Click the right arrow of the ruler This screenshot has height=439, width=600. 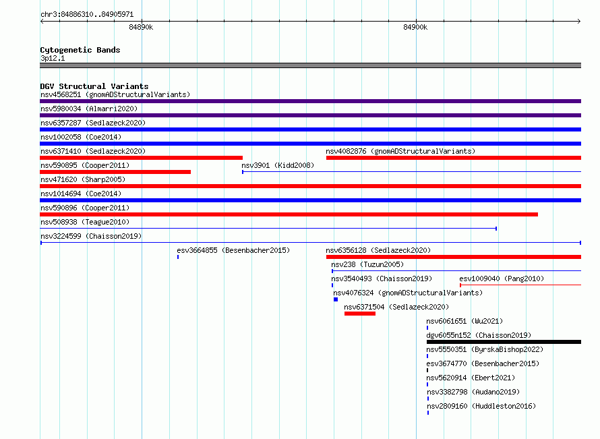click(x=579, y=22)
